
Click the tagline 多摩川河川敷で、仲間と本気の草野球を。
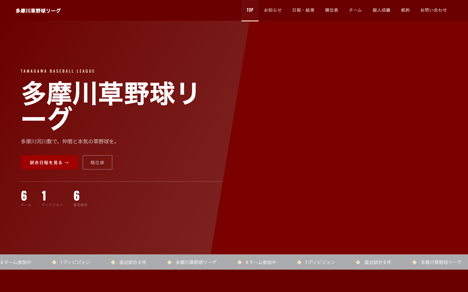pos(70,141)
